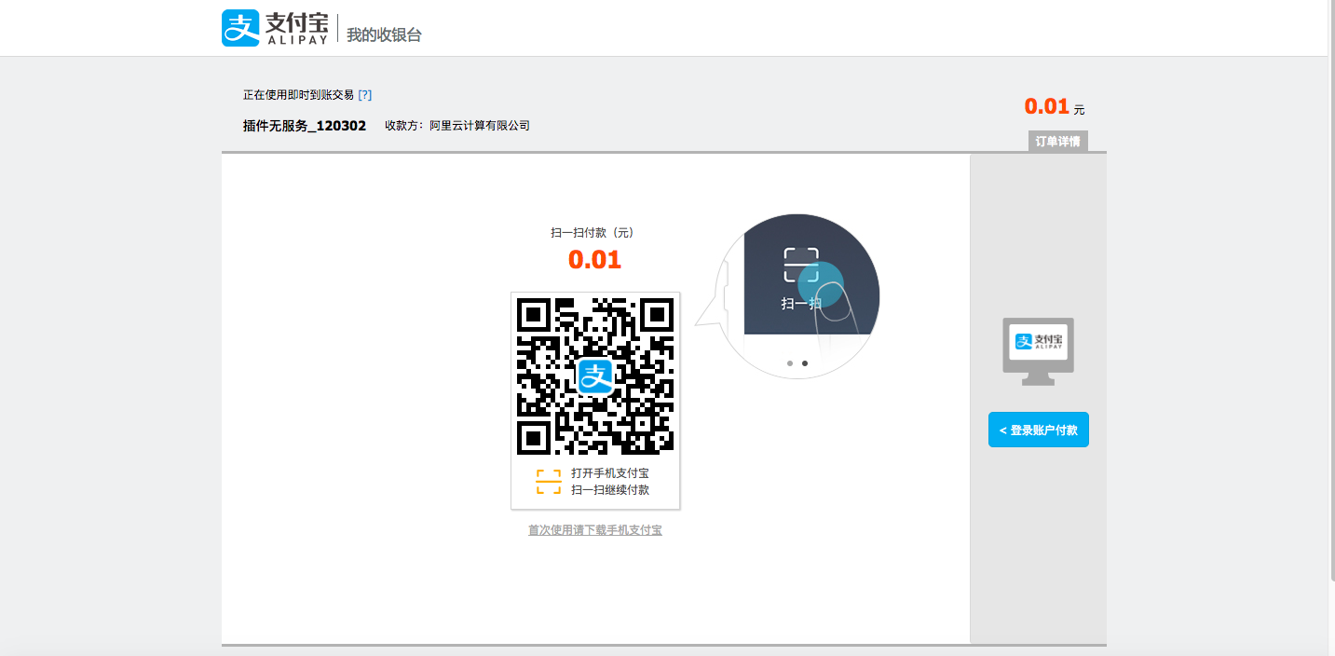Click the payment QR code image
The width and height of the screenshot is (1335, 656).
[595, 376]
